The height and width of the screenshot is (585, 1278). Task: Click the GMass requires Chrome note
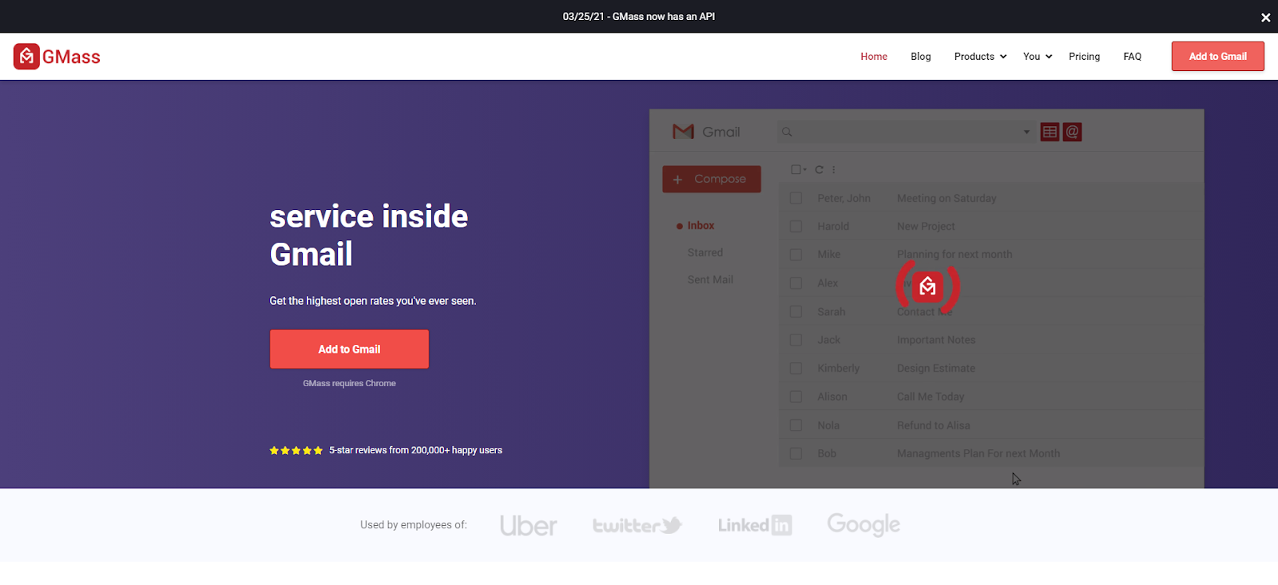coord(349,384)
